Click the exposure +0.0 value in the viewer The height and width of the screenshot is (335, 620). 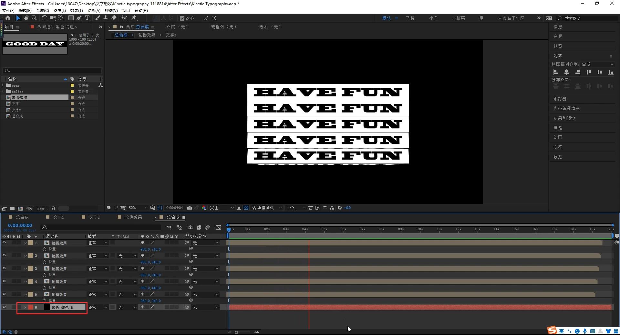(x=347, y=208)
